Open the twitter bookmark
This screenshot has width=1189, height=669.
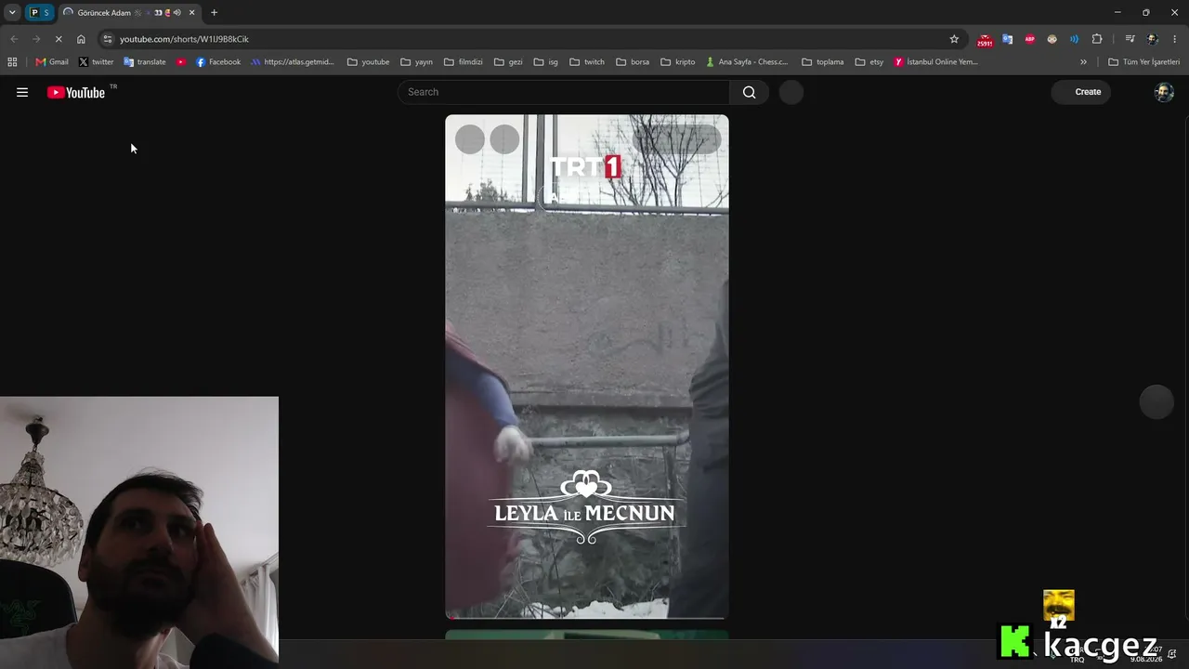[96, 62]
